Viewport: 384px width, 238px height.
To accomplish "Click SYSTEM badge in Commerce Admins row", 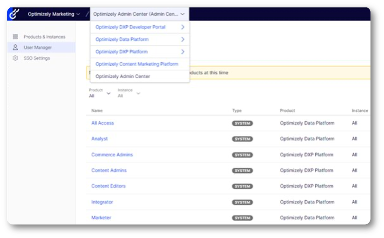I will pos(242,155).
